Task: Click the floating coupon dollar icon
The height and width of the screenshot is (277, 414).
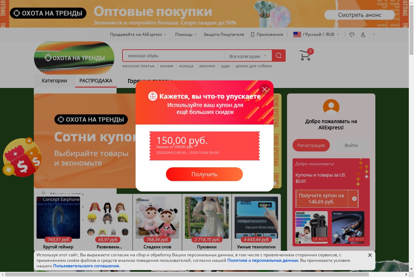Action: [x=22, y=157]
